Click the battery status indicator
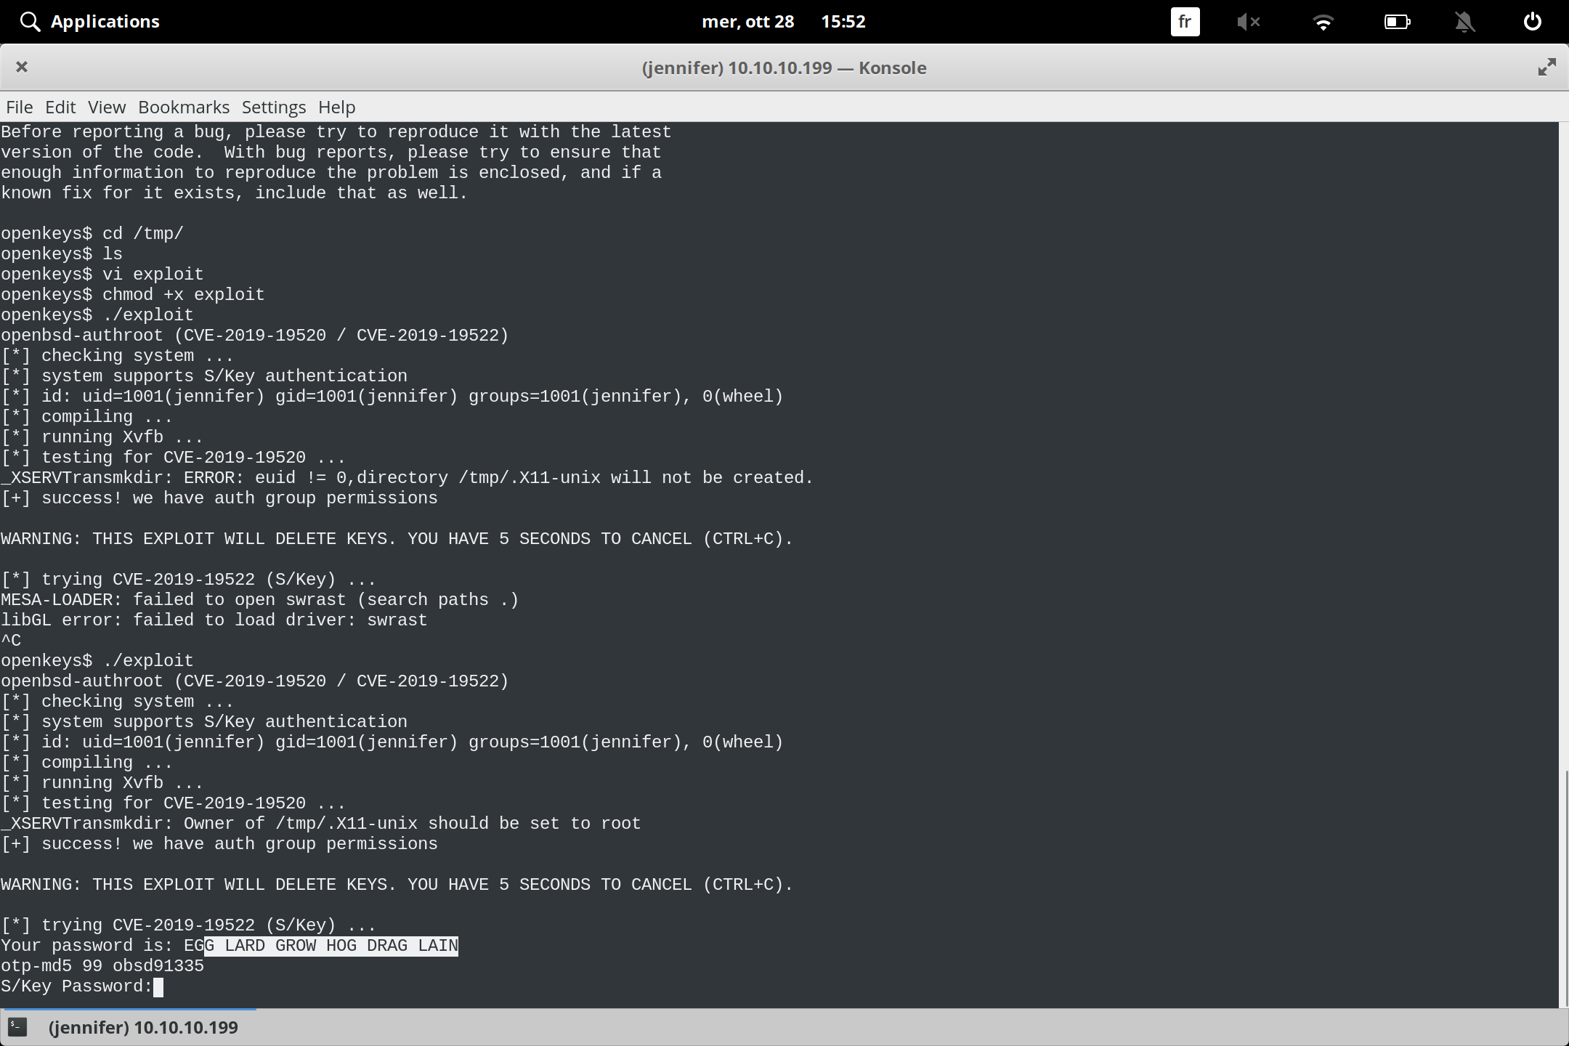 tap(1397, 22)
